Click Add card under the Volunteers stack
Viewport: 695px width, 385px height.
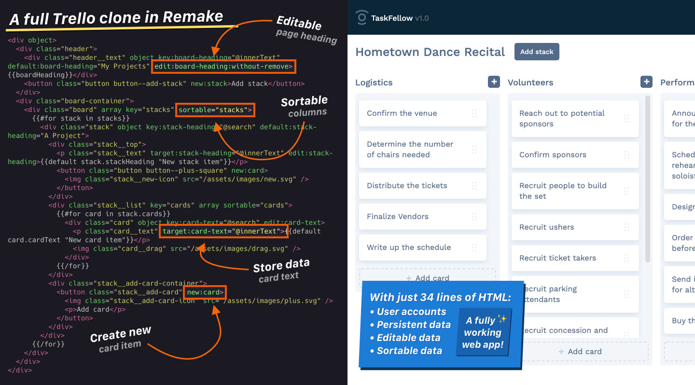pos(580,352)
